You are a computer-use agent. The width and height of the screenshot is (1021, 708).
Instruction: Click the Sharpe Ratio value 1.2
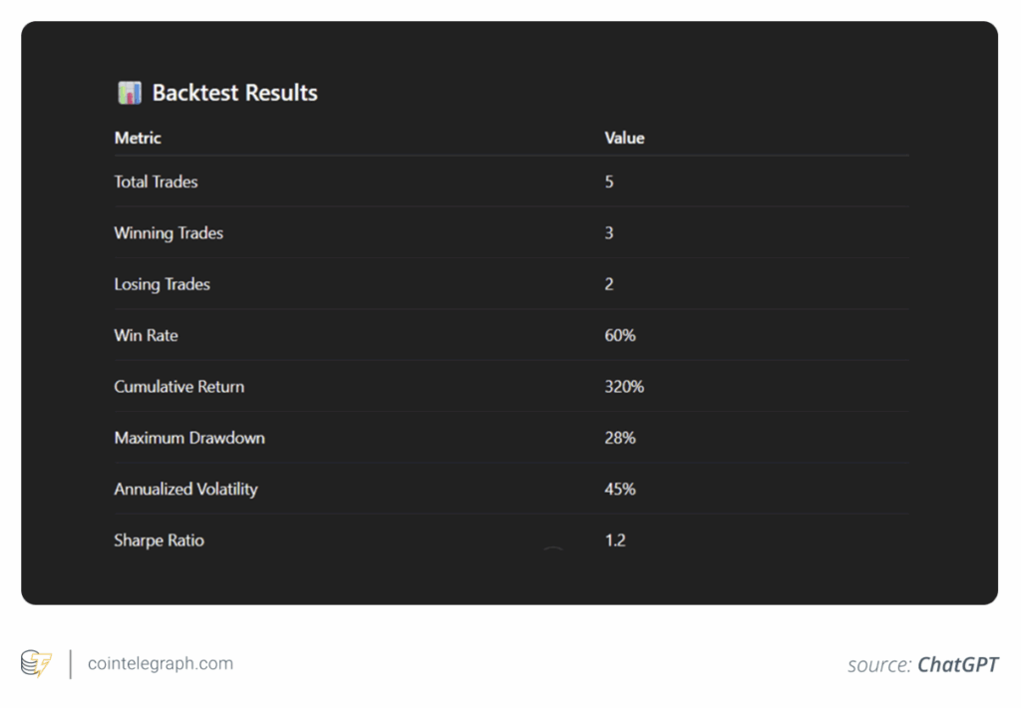614,540
